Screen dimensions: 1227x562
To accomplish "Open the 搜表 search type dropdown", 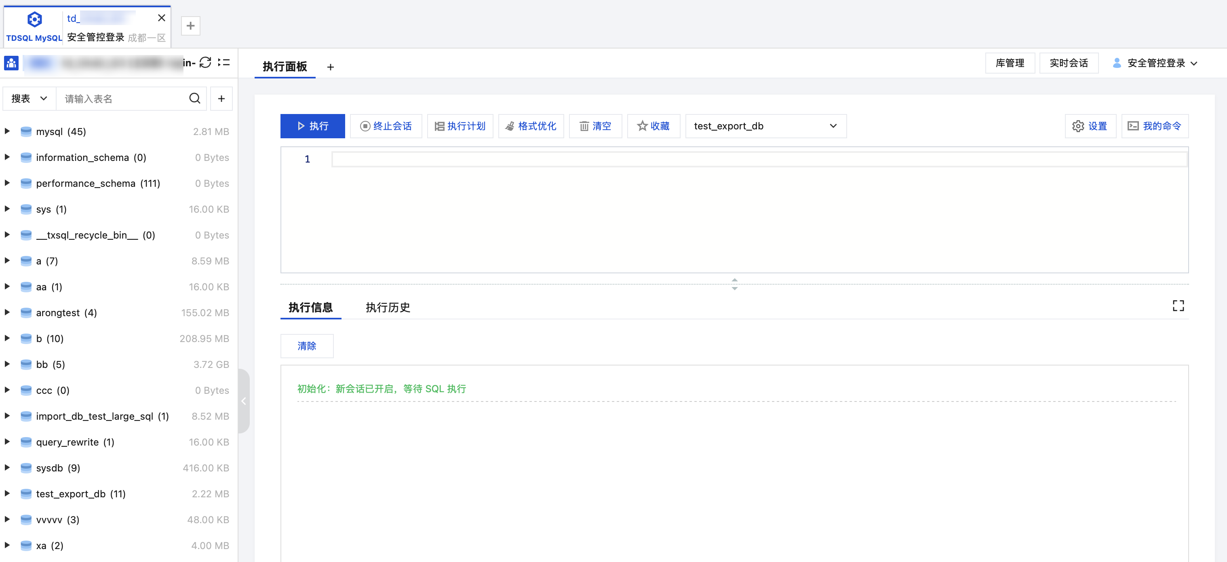I will [x=30, y=99].
